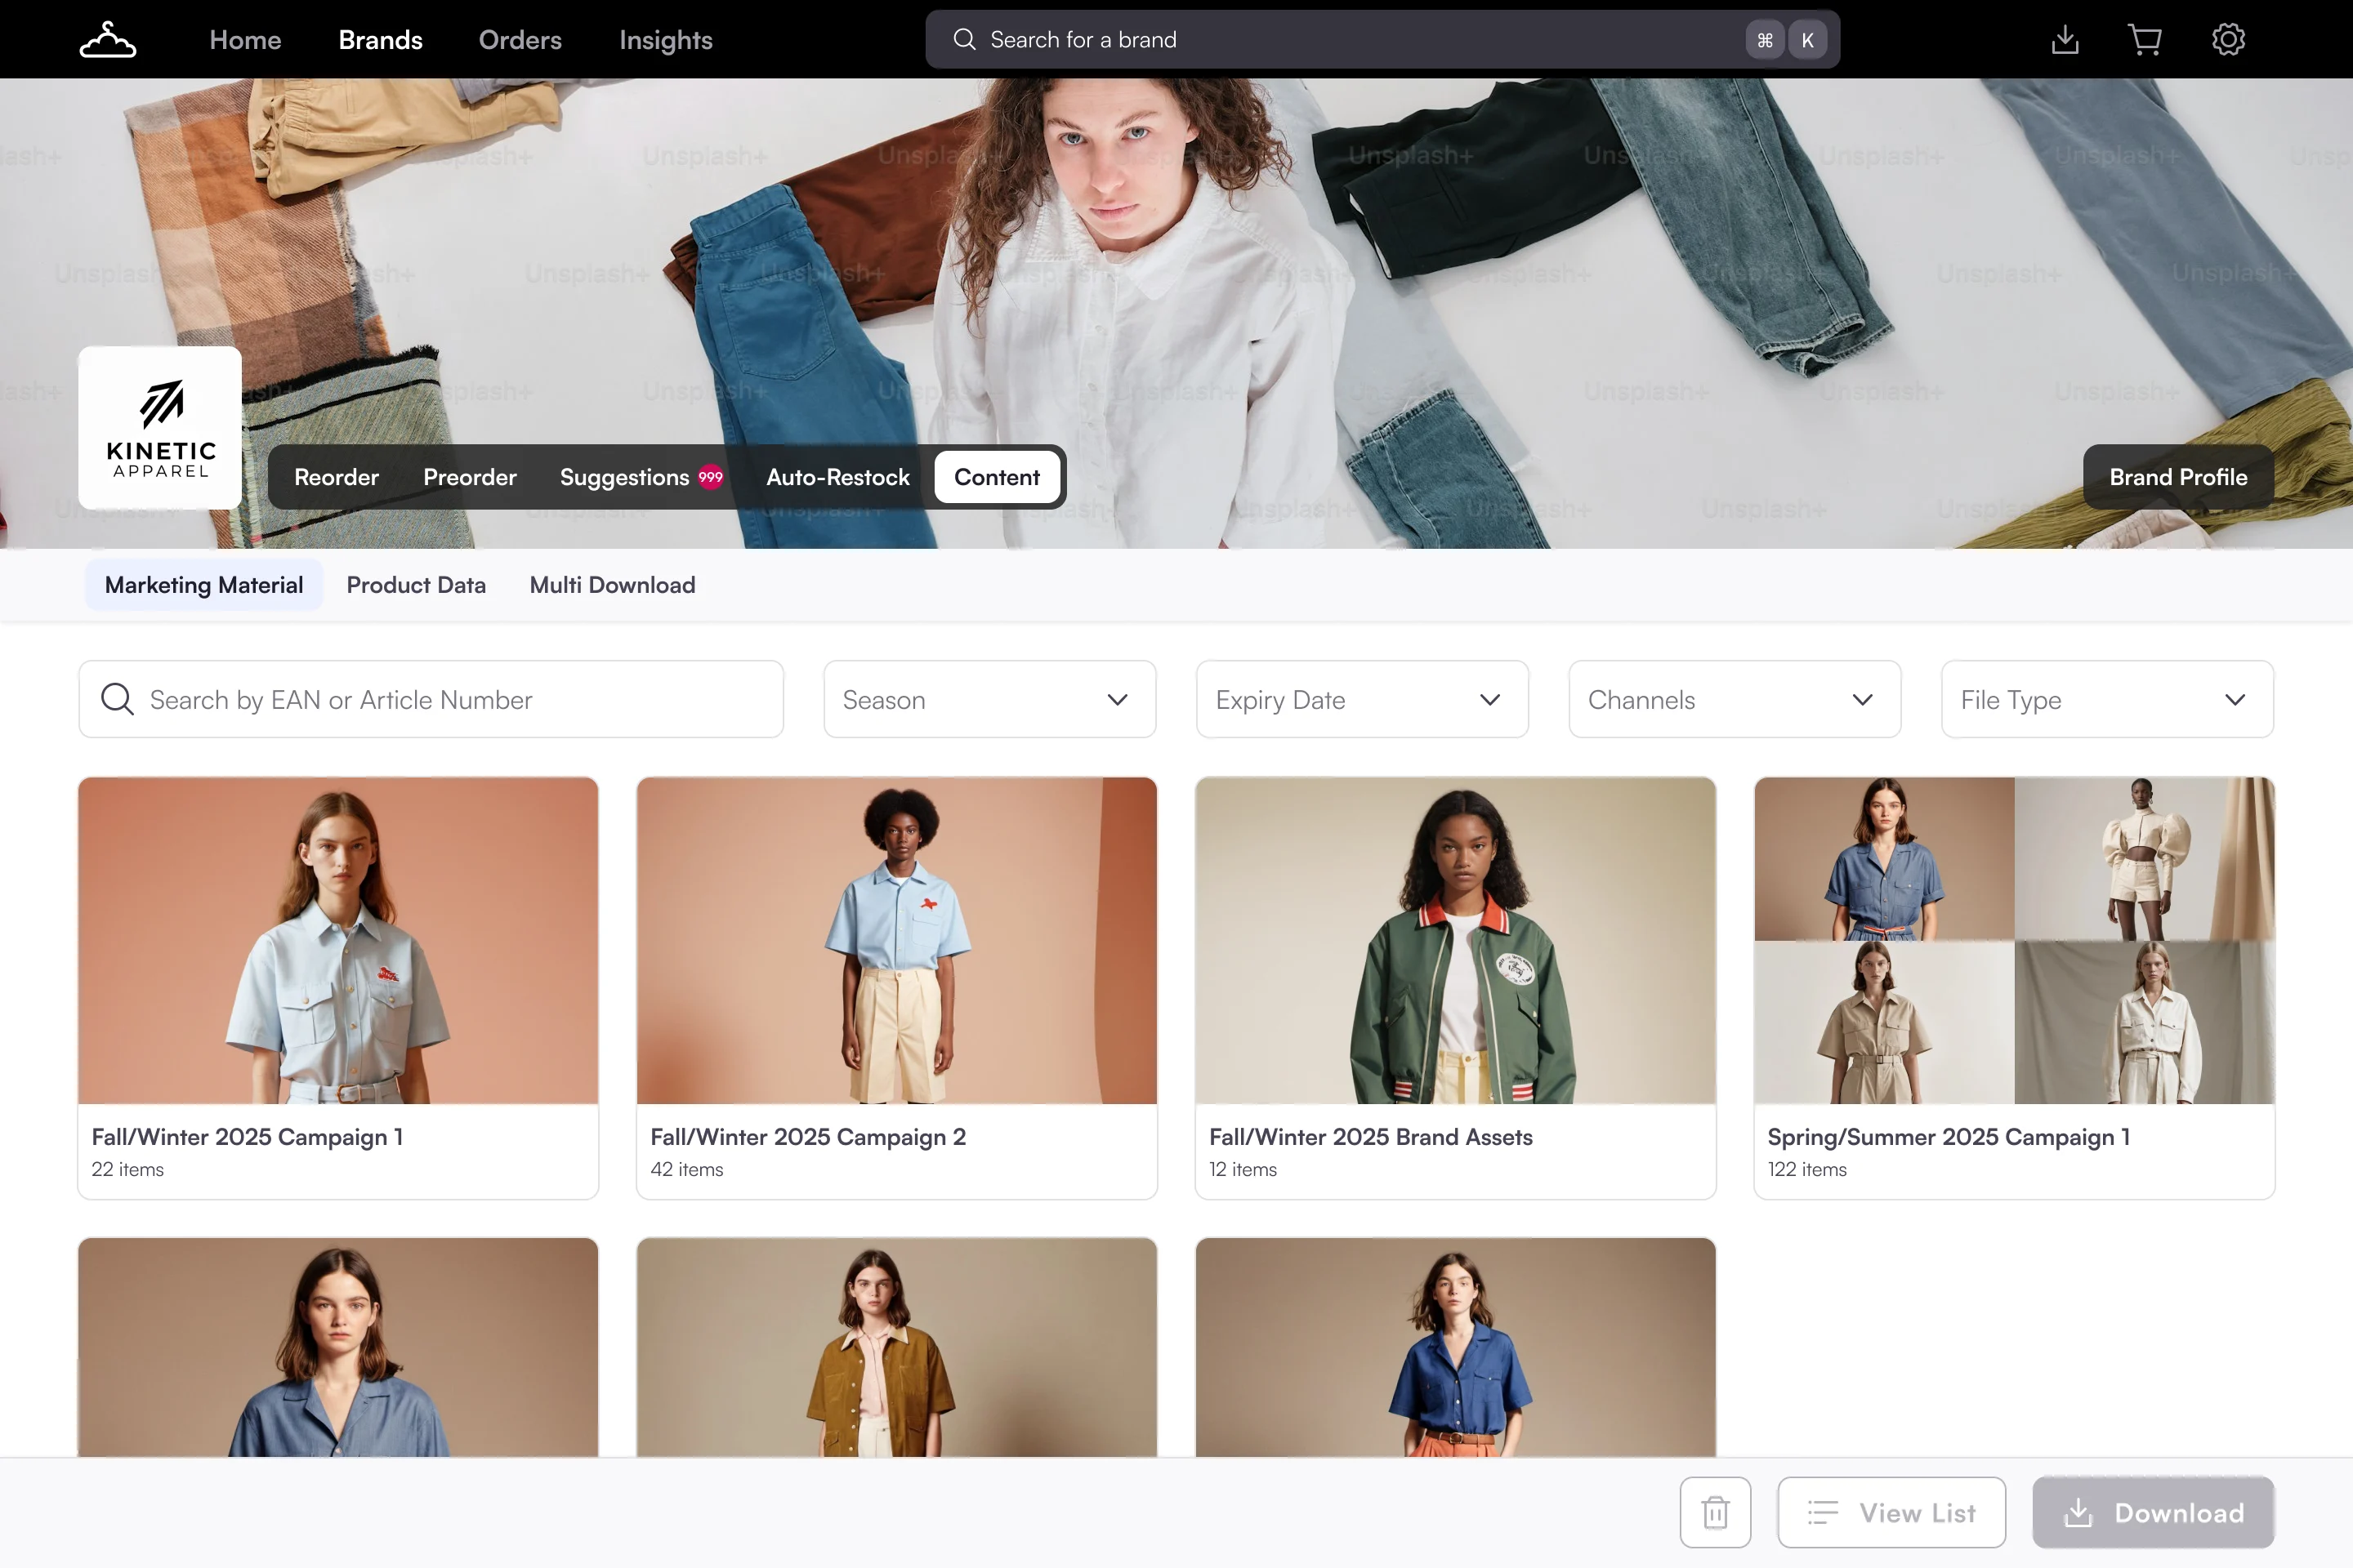Click the '42 items' text

click(686, 1169)
